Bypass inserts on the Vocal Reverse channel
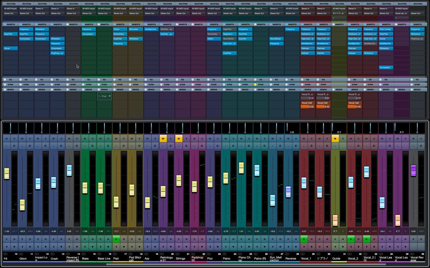Image resolution: width=430 pixels, height=268 pixels. point(412,24)
